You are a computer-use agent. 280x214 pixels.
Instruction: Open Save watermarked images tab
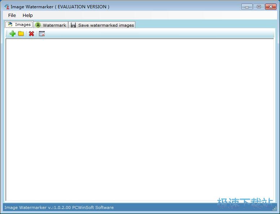click(102, 25)
